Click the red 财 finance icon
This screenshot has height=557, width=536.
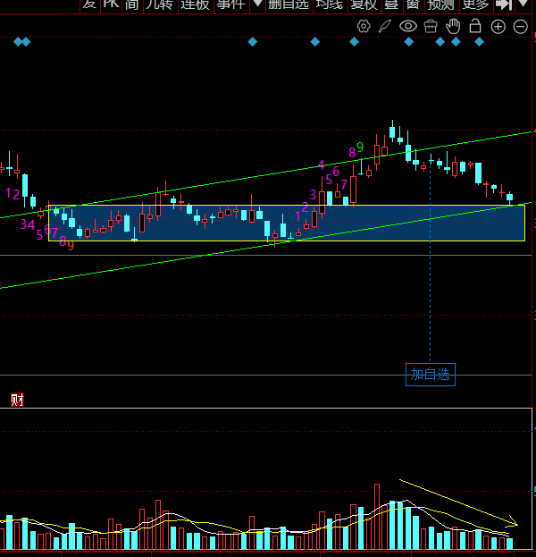coord(17,400)
